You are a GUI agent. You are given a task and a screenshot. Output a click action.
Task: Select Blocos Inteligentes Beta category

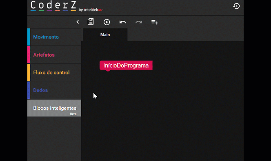pyautogui.click(x=54, y=108)
